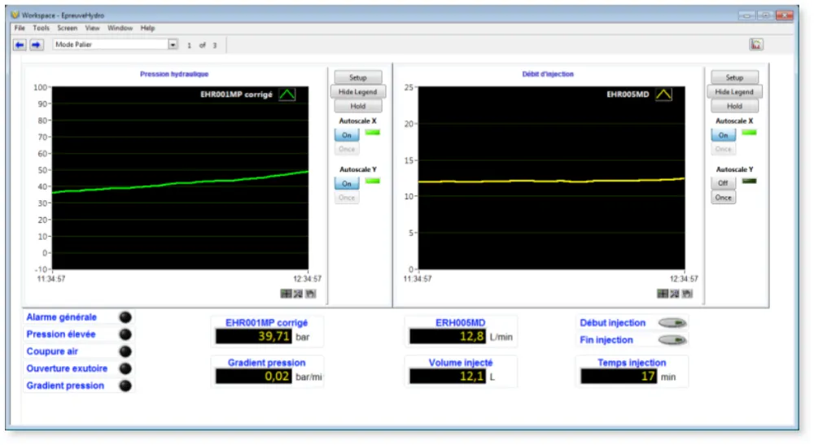Toggle Autoscale X On for pressure graph
The width and height of the screenshot is (814, 445).
[347, 135]
